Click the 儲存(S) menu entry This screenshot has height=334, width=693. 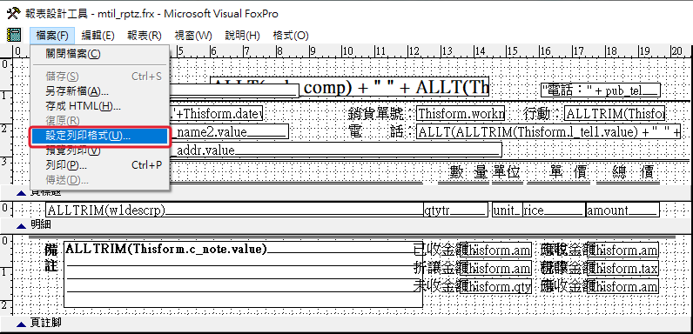point(100,77)
